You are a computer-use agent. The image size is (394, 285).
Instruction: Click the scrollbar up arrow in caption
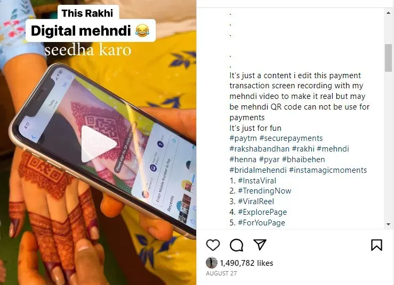[x=389, y=12]
